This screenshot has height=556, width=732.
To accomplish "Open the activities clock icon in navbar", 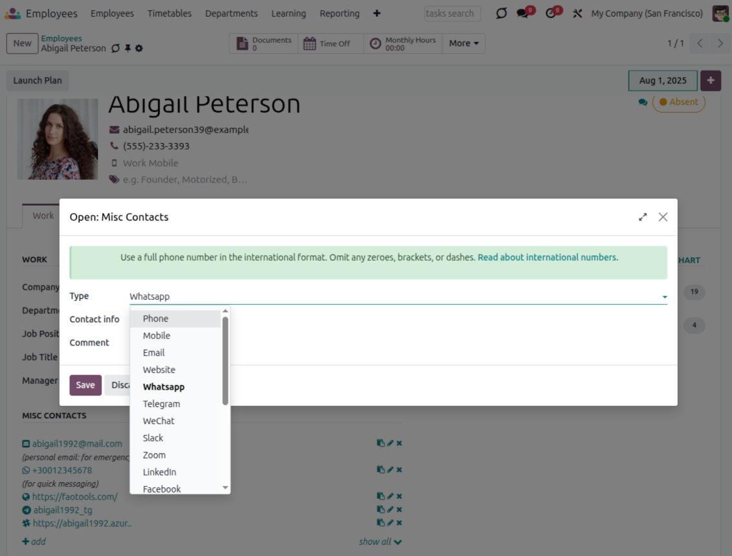I will pyautogui.click(x=551, y=14).
